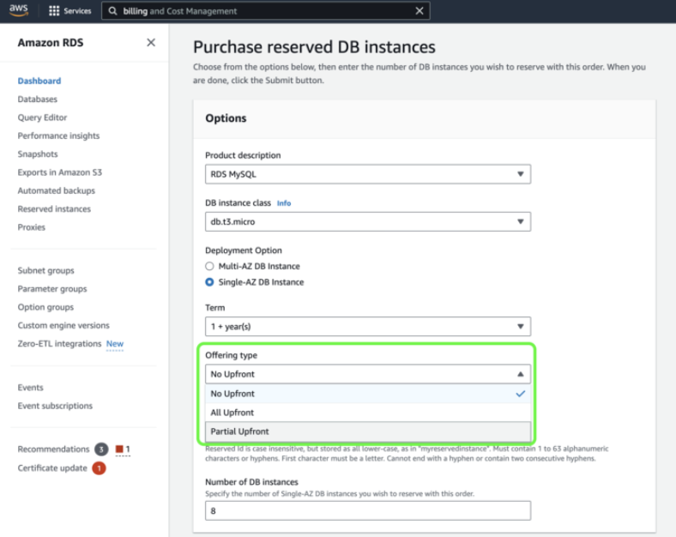Click Info link next to DB instance class
Image resolution: width=676 pixels, height=537 pixels.
click(284, 203)
